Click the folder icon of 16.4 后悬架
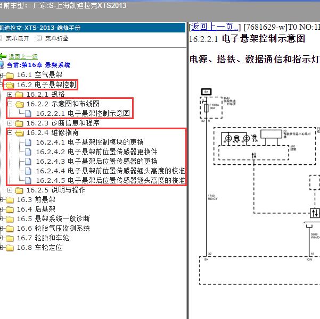The height and width of the screenshot is (319, 320). point(10,209)
